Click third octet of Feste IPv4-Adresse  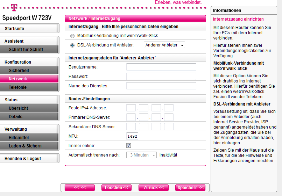point(156,108)
